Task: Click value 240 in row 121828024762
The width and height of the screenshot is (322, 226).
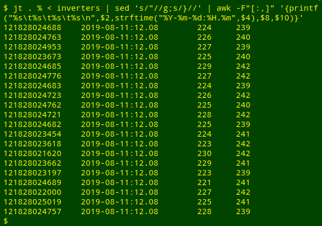Action: (x=243, y=105)
